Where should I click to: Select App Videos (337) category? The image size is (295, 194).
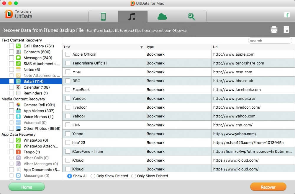(x=31, y=111)
